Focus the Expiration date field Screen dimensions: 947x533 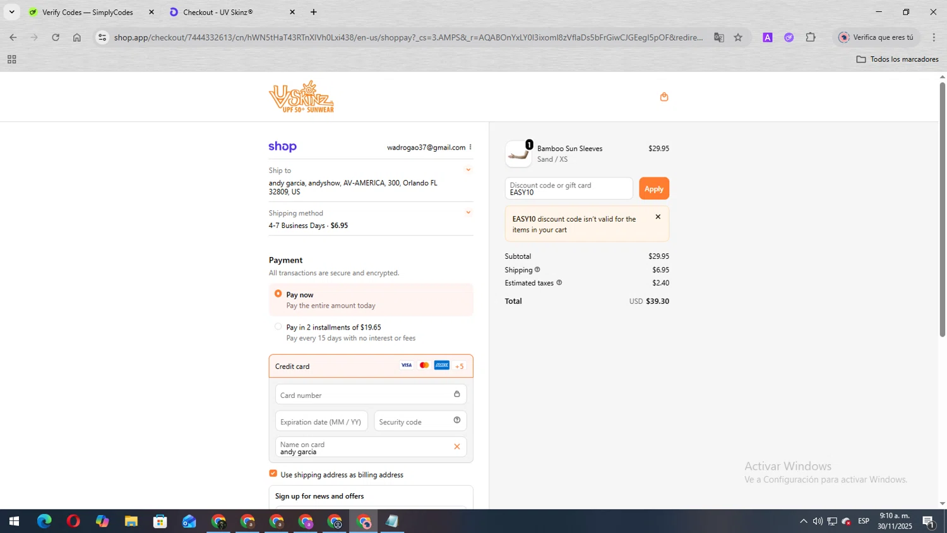(x=321, y=421)
